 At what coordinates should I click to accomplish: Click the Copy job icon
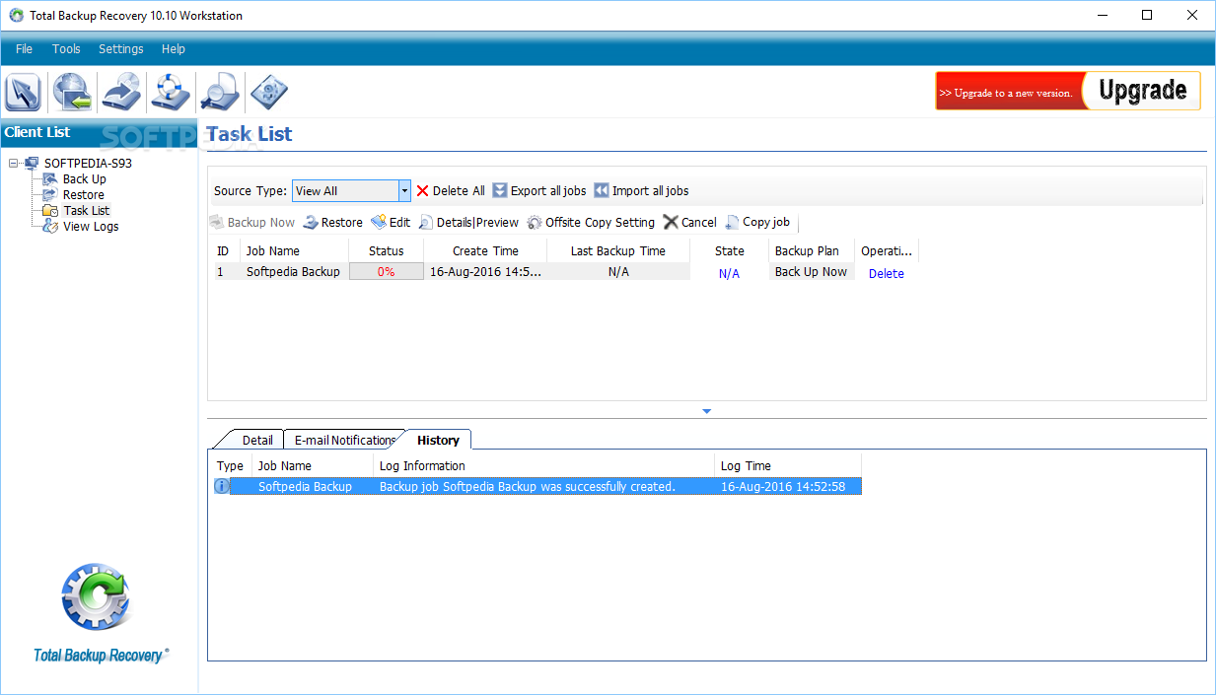pyautogui.click(x=732, y=223)
